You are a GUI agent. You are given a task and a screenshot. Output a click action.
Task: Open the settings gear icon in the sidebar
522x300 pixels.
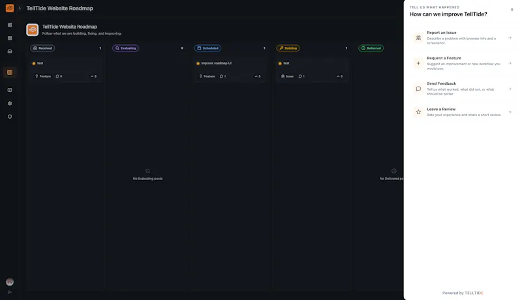[10, 104]
